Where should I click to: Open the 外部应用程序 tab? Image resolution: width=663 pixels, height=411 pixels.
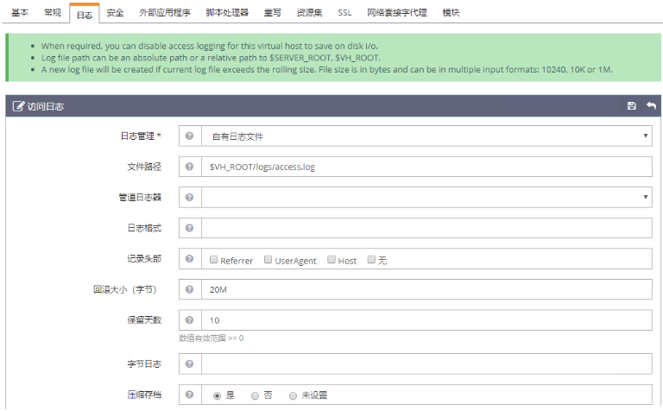pos(165,13)
